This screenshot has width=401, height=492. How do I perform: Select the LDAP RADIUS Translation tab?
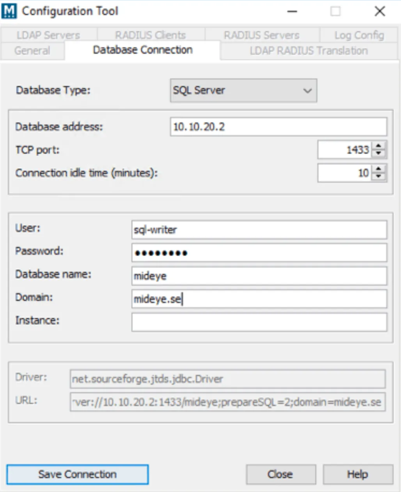309,50
